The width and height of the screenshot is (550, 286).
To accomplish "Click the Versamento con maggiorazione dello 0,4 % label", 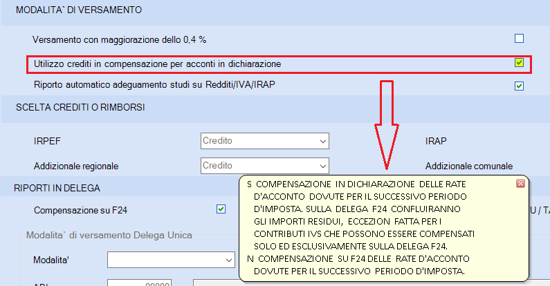I will pyautogui.click(x=119, y=39).
